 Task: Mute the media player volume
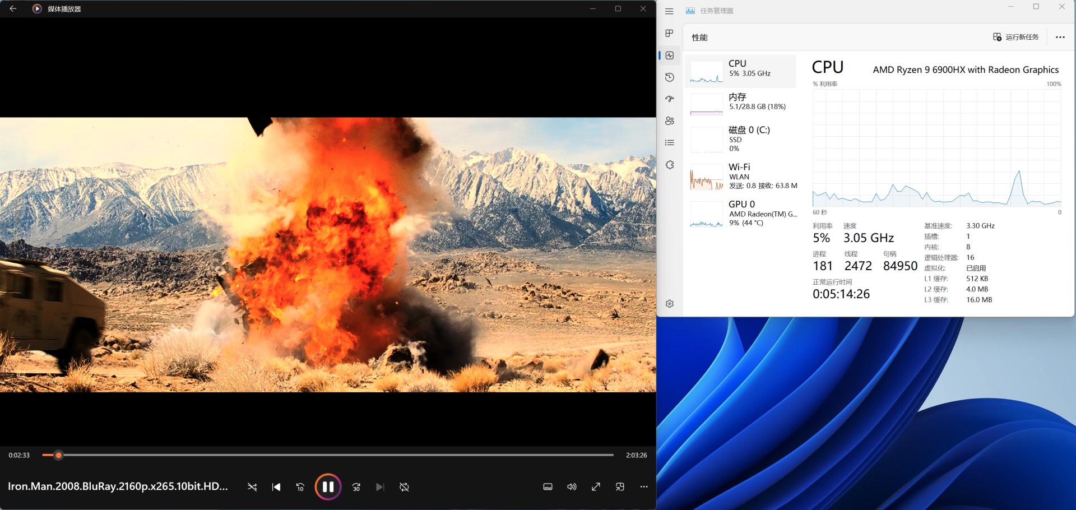(572, 486)
